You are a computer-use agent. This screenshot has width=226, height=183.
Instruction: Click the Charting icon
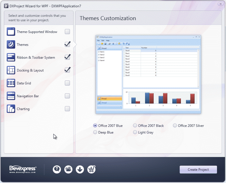click(x=11, y=109)
